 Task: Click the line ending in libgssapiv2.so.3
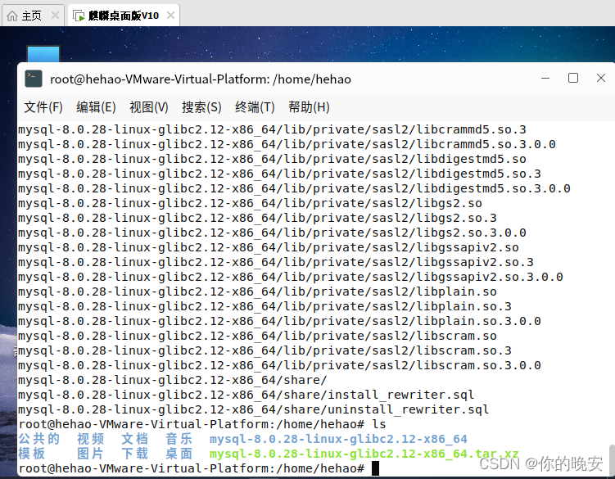point(276,262)
